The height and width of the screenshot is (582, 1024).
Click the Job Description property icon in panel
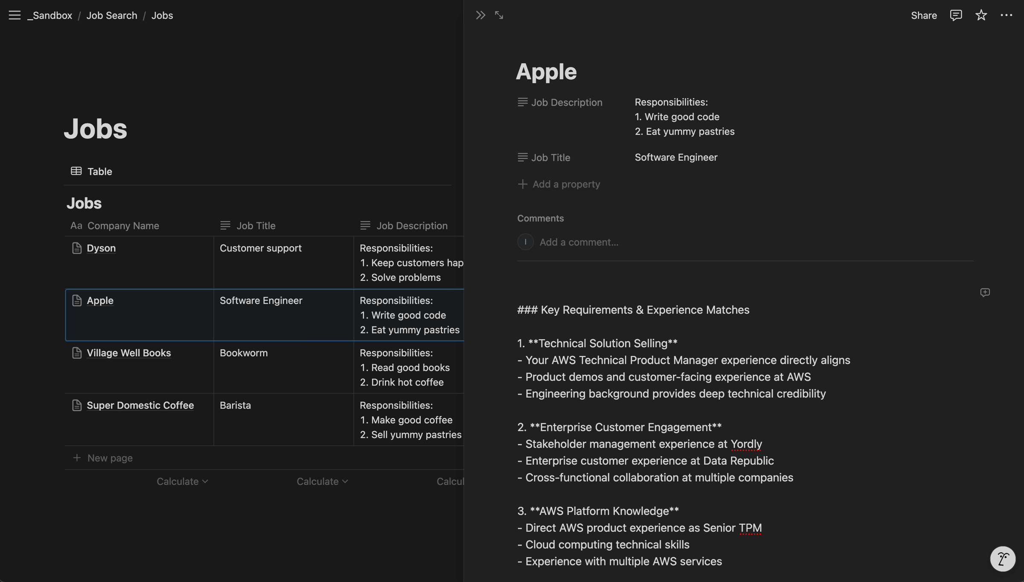tap(523, 102)
